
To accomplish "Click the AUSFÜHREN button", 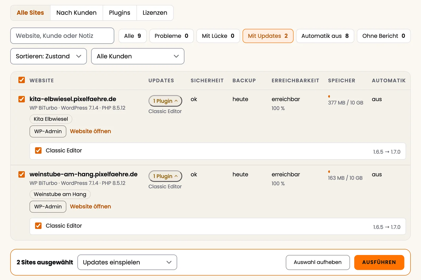I will 379,262.
